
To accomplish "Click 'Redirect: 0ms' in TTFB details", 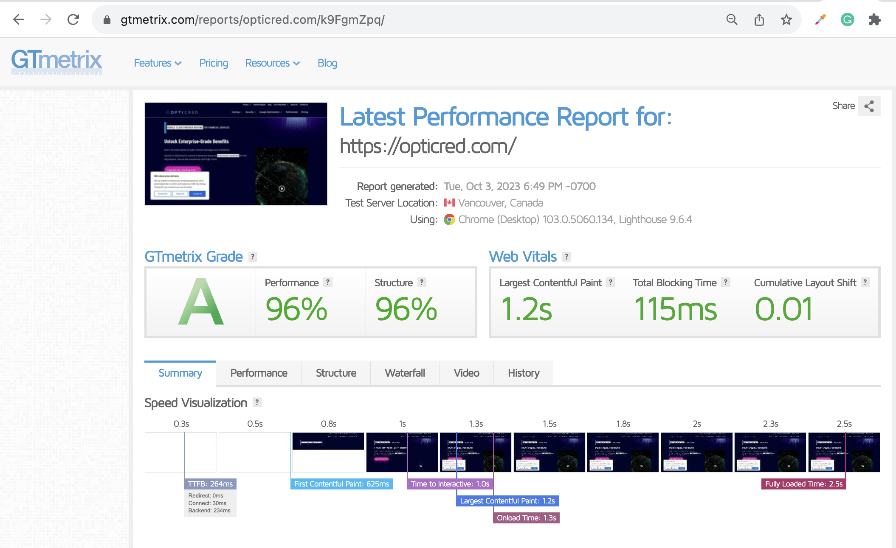I will point(206,495).
